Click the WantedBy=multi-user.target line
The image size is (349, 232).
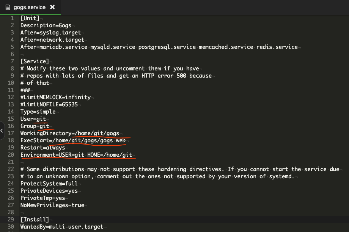62,227
